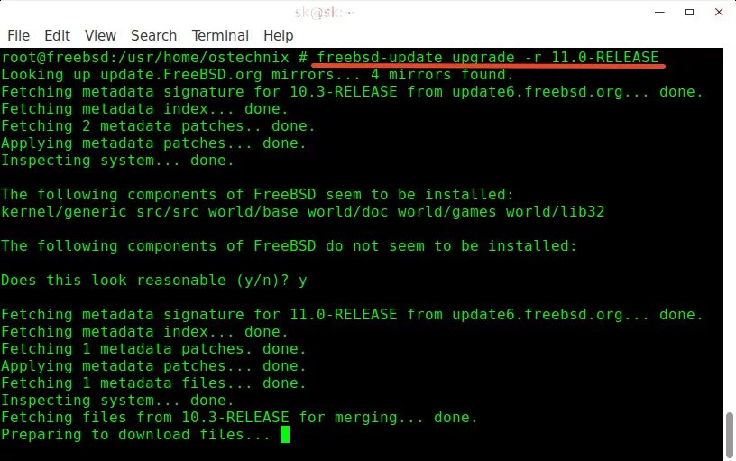Click the first 'Inspecting system... done.' line

pos(117,160)
